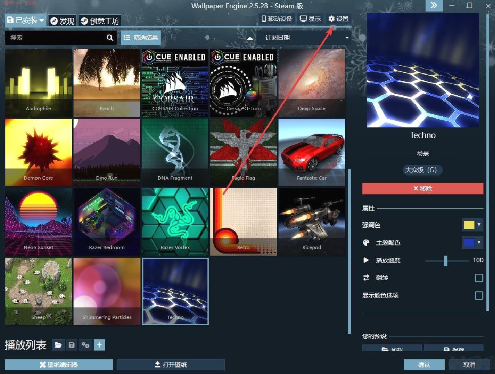
Task: Select the Eagle Flag wallpaper
Action: (x=244, y=152)
